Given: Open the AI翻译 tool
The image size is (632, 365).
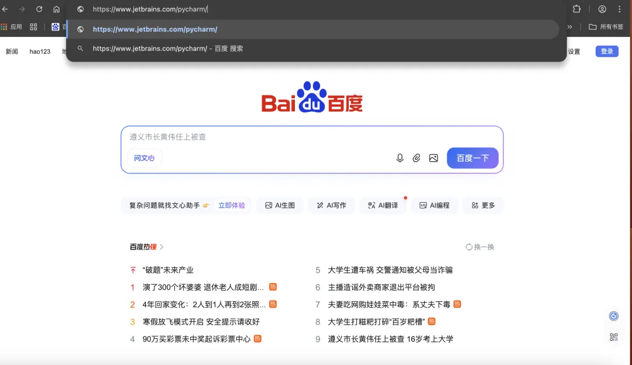Looking at the screenshot, I should pos(383,205).
